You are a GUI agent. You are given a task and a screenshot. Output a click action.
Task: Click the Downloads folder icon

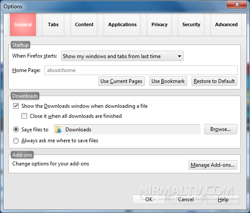tap(58, 130)
